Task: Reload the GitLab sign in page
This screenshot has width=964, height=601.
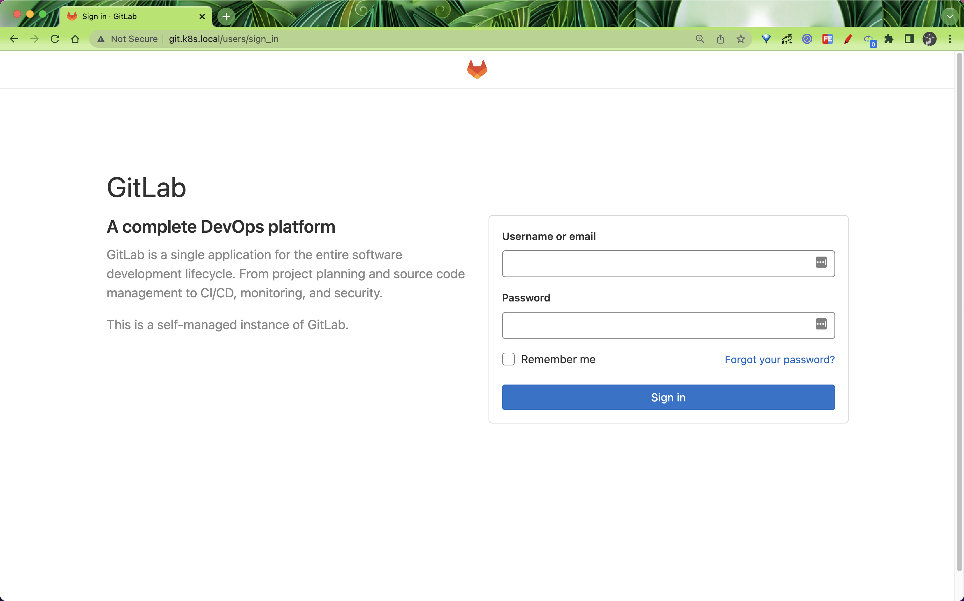Action: click(x=55, y=39)
